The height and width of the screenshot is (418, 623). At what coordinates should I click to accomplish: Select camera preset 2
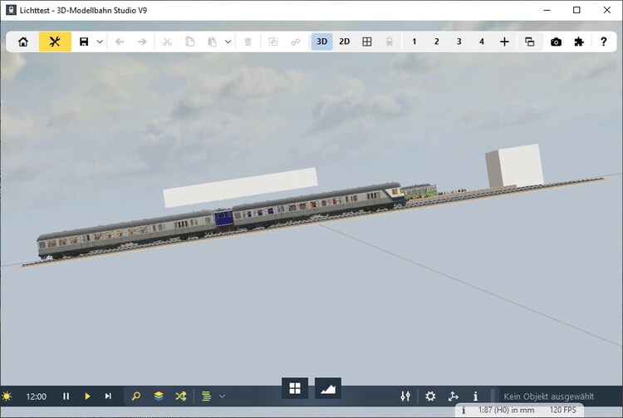click(437, 42)
